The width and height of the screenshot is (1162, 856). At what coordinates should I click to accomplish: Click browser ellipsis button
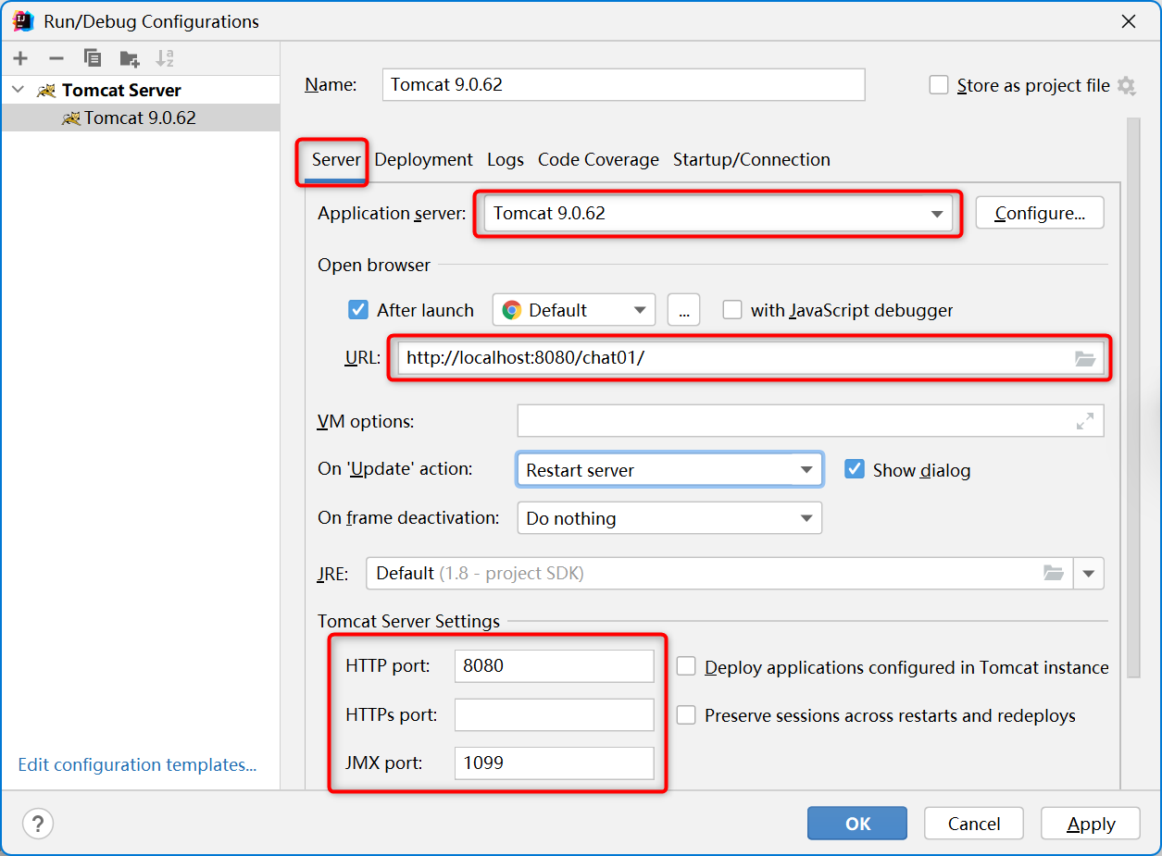pos(683,310)
